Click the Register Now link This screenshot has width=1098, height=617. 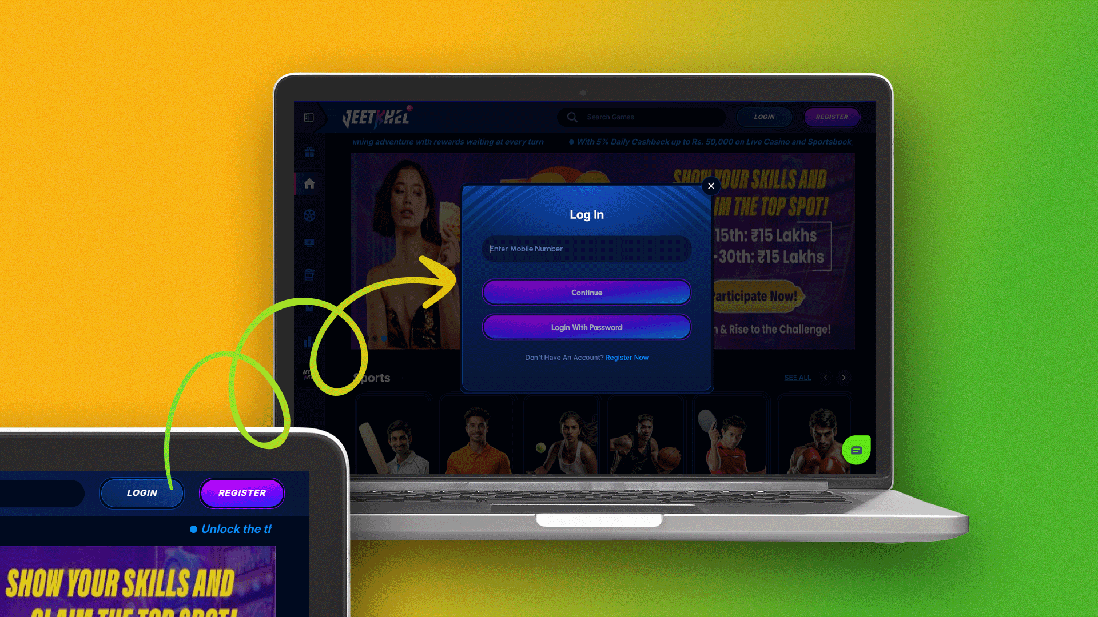click(x=627, y=357)
